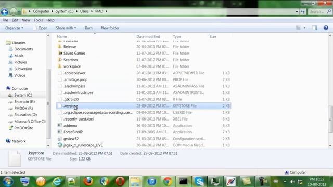333x187 pixels.
Task: Click the navigation pane scrollbar
Action: click(48, 103)
